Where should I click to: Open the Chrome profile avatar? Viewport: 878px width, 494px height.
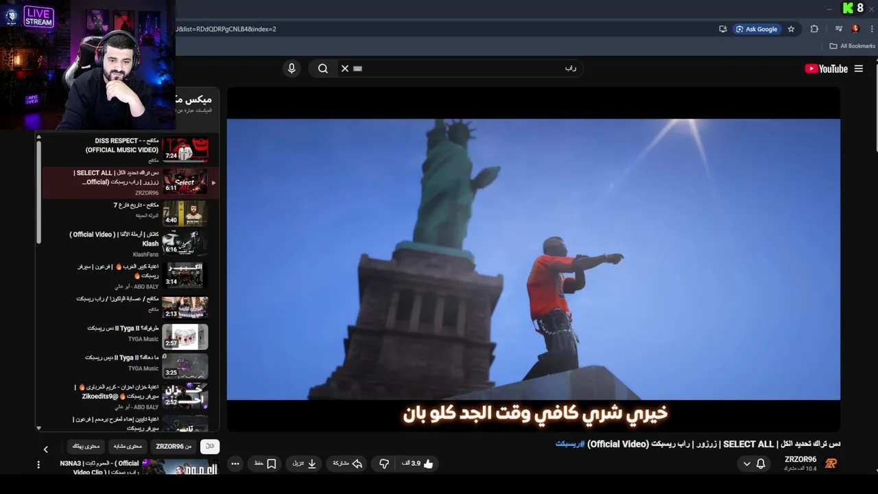click(x=855, y=29)
